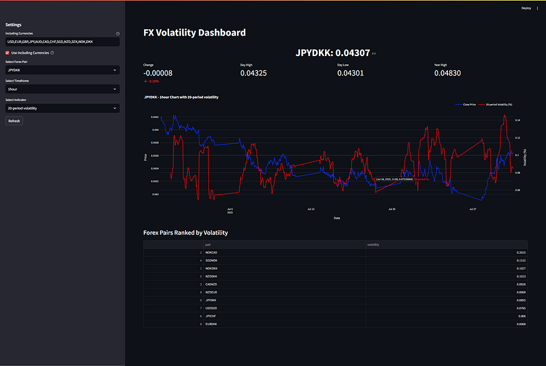The height and width of the screenshot is (366, 546).
Task: Select the NOKCAD row in the volatility table
Action: 250,253
